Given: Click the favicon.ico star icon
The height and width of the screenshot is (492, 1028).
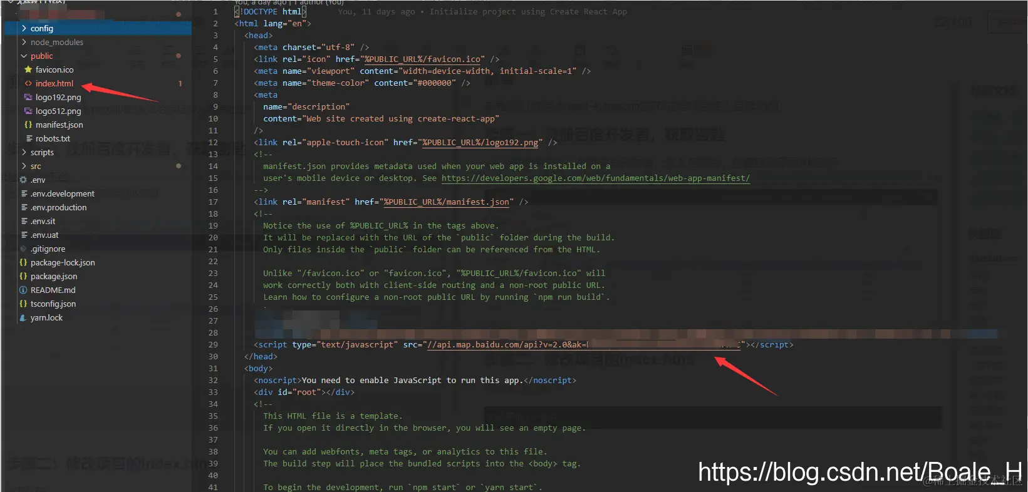Looking at the screenshot, I should tap(28, 69).
